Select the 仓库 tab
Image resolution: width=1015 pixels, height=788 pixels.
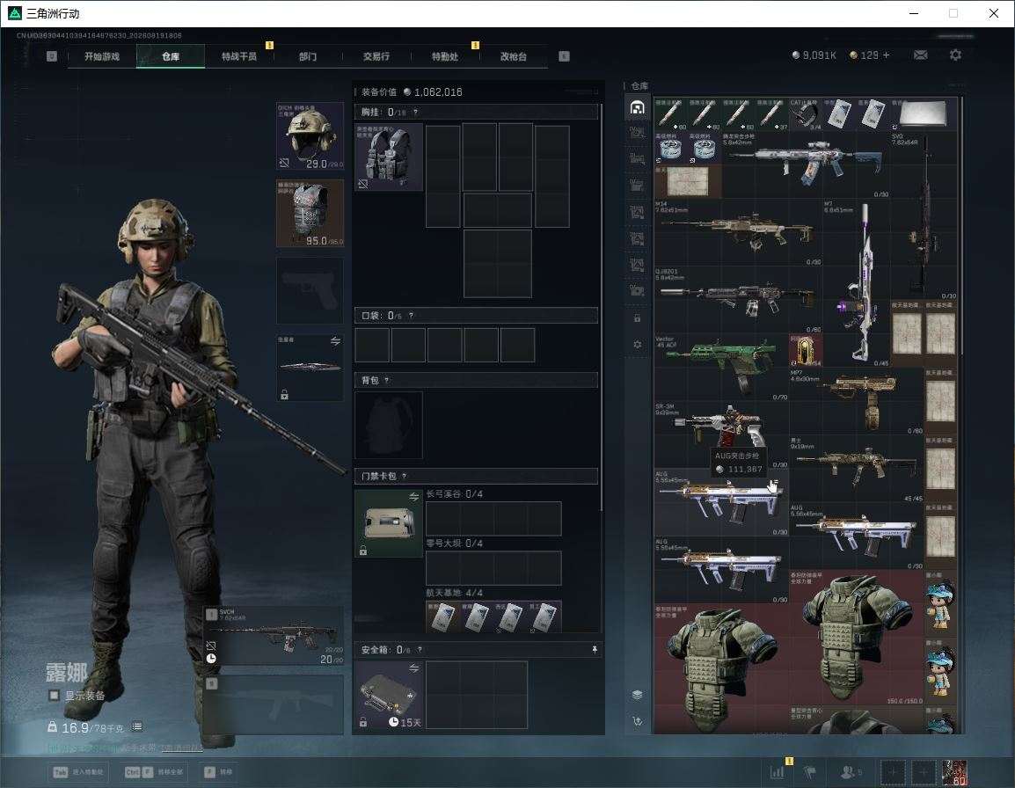[171, 56]
